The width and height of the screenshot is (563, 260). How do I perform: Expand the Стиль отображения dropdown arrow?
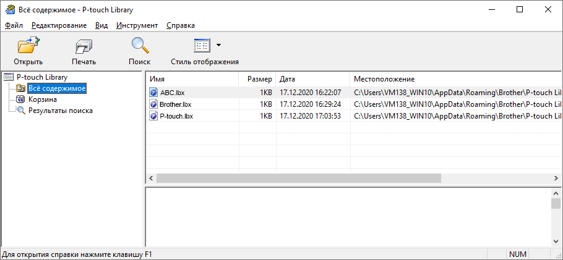click(x=218, y=46)
